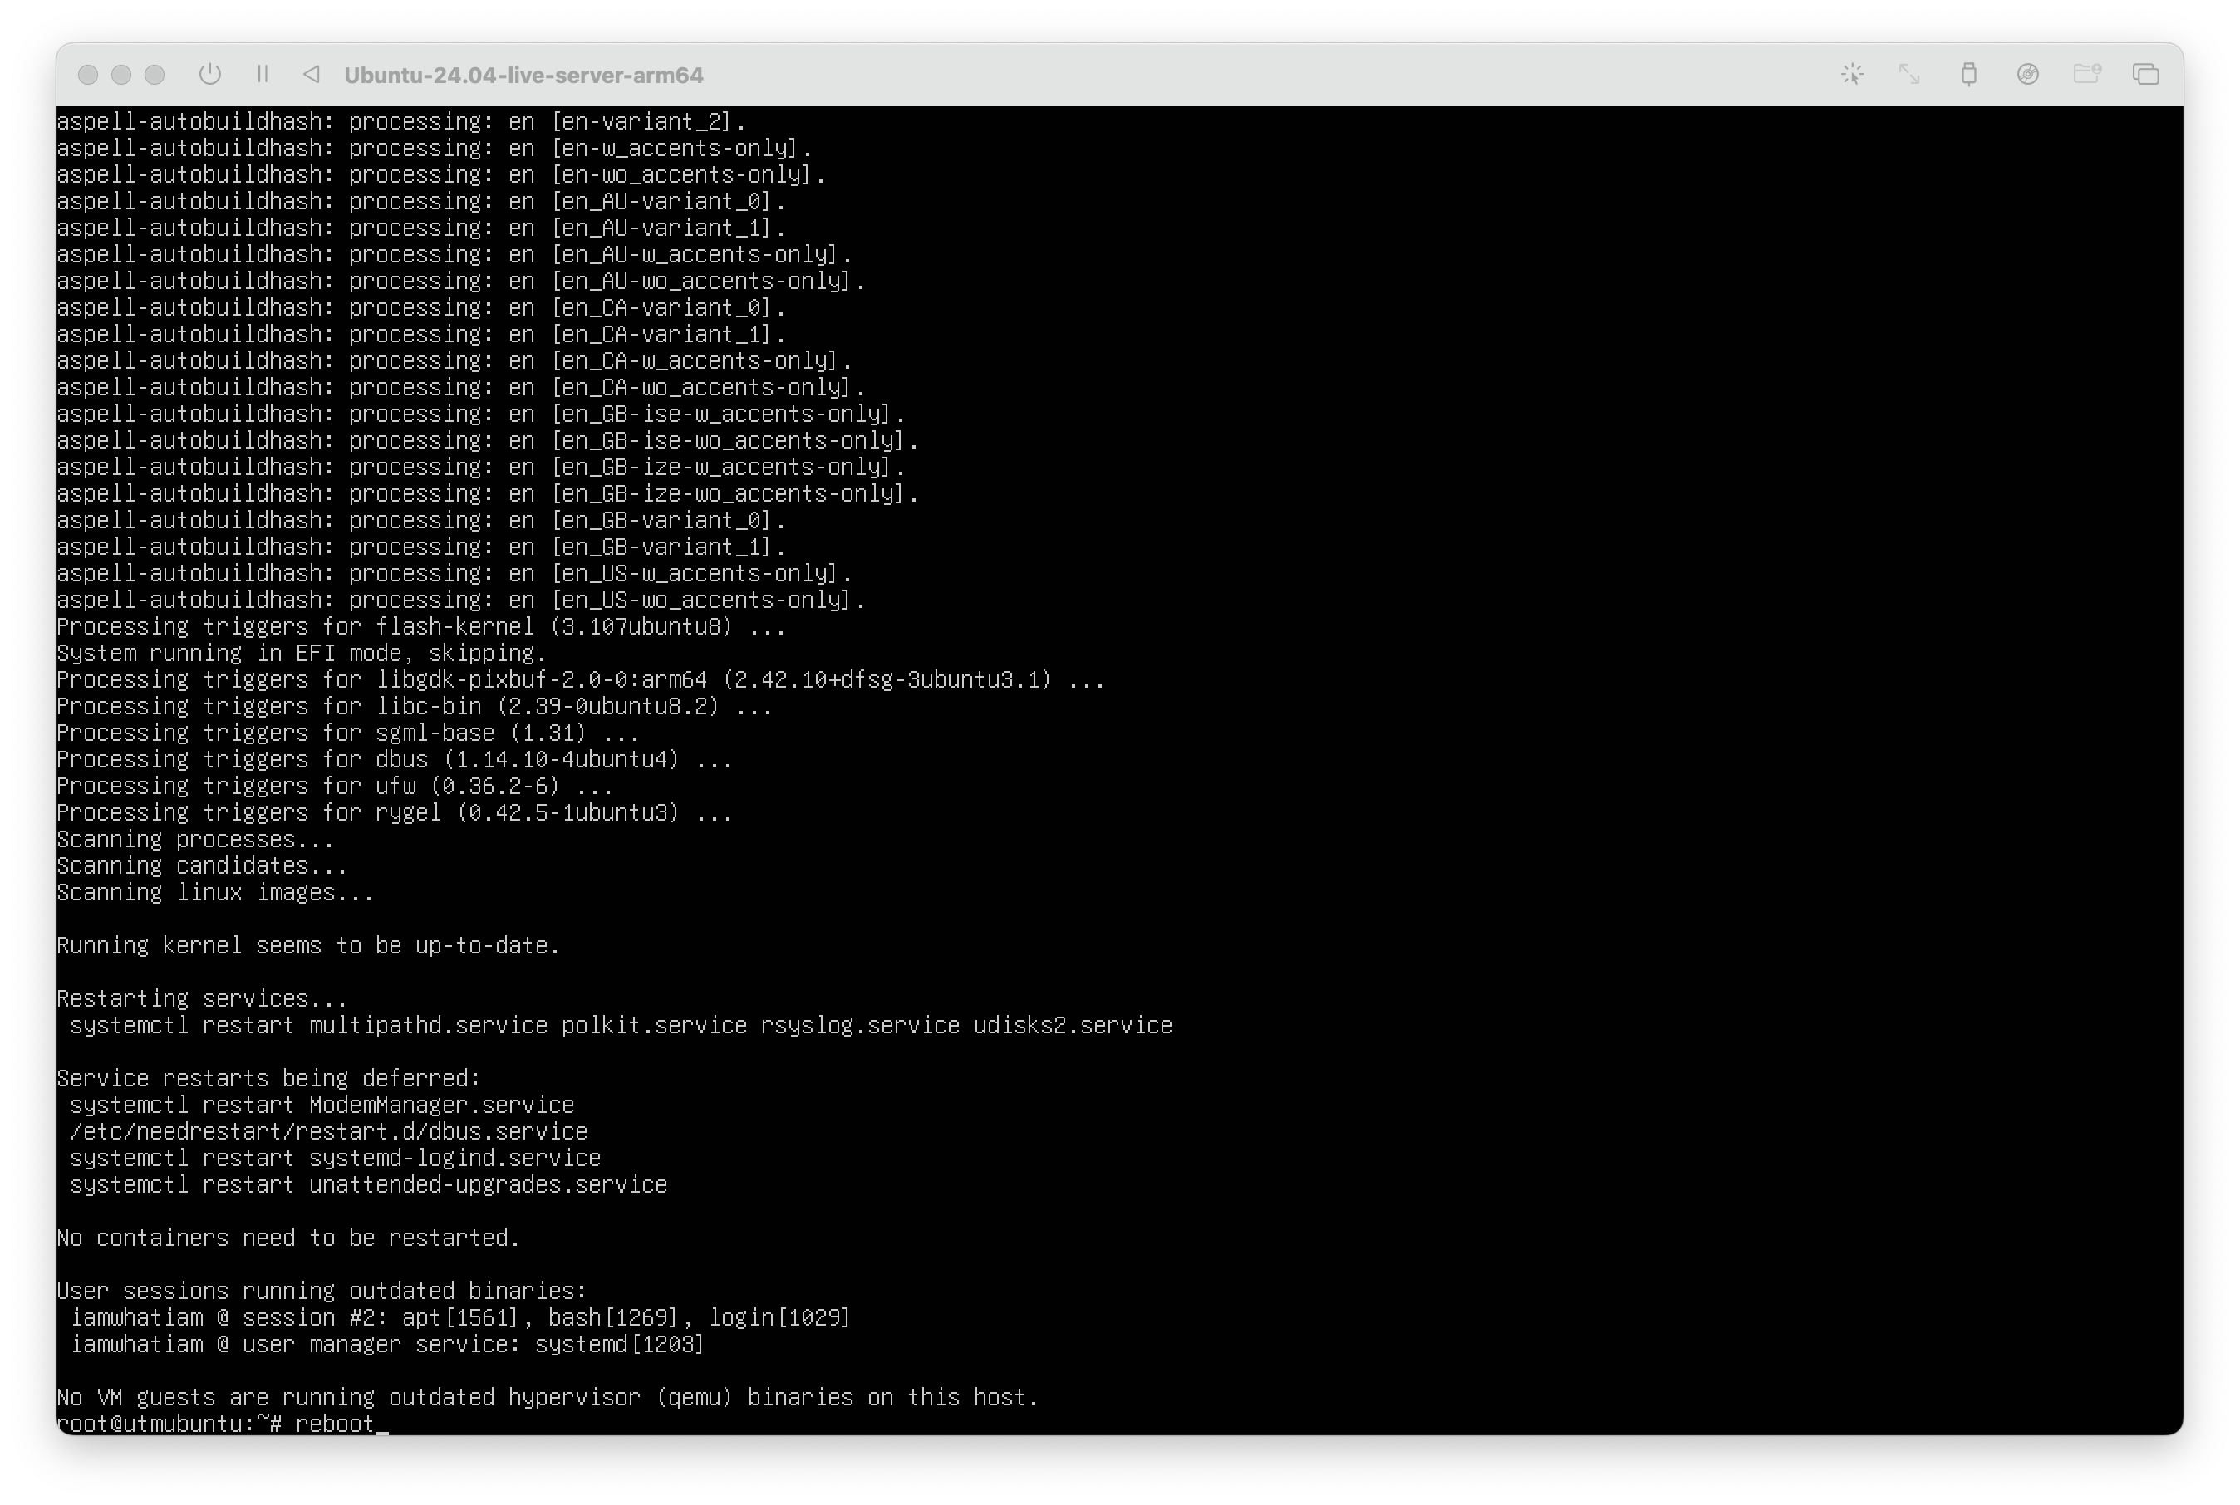Click the restart VM triangle icon

tap(311, 74)
